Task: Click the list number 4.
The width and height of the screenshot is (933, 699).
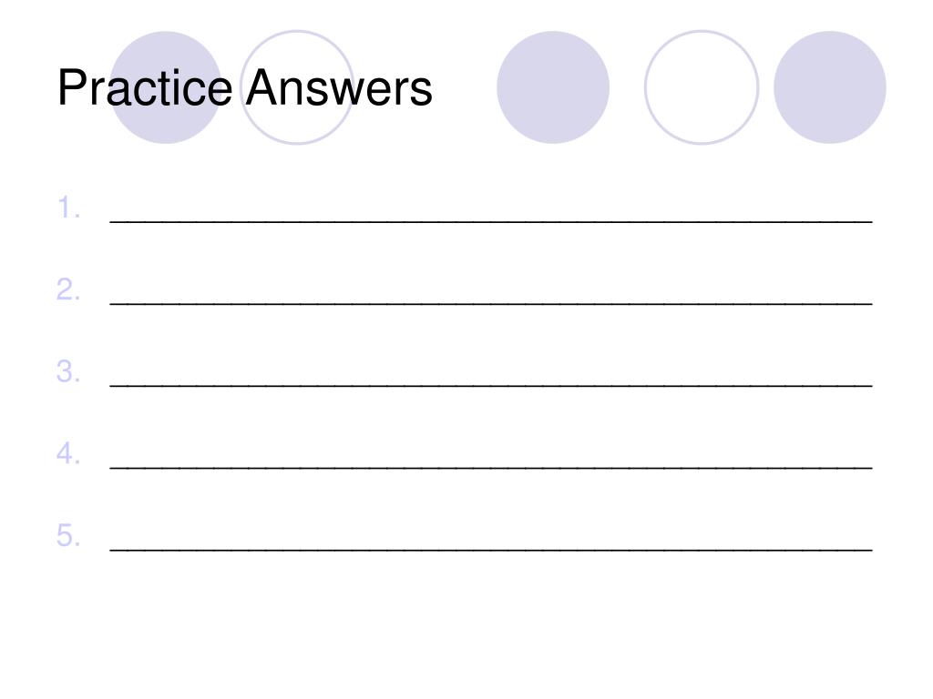Action: point(68,453)
